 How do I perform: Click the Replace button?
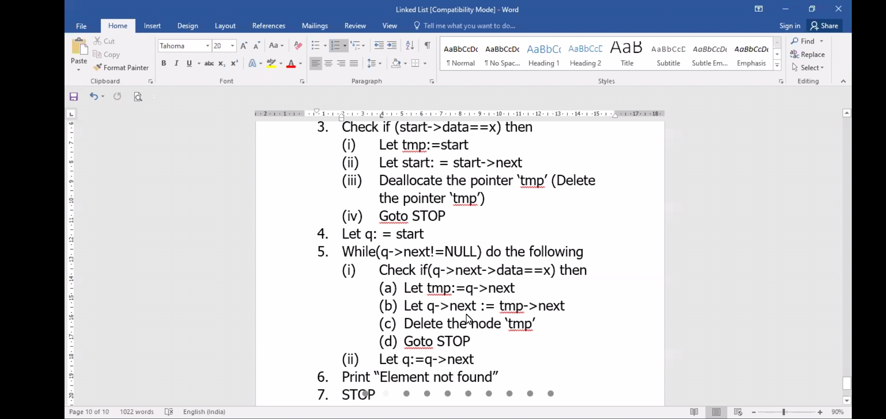808,54
